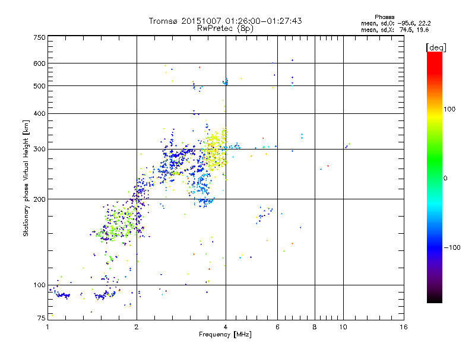This screenshot has width=475, height=356.
Task: Click the x-axis label "10"
Action: (343, 327)
